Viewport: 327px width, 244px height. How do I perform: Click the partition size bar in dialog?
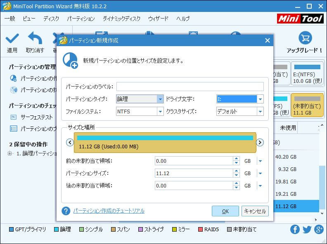pyautogui.click(x=165, y=142)
